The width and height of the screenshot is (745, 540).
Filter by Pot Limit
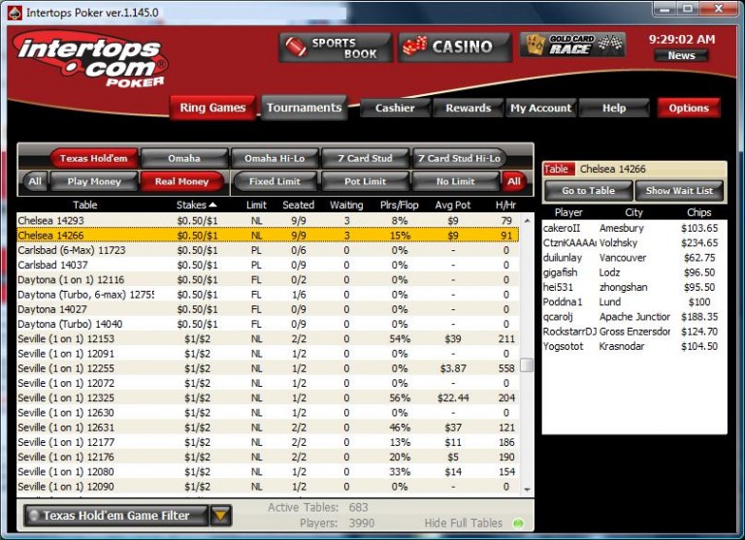pos(365,181)
